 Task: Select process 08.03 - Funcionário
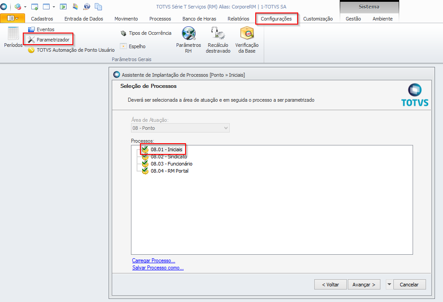(x=171, y=164)
